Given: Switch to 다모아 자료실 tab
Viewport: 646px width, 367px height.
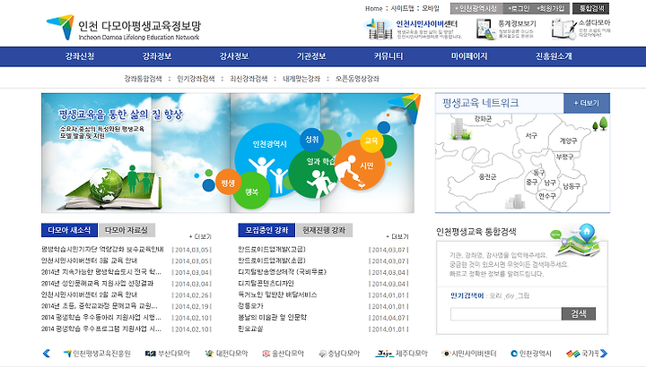Looking at the screenshot, I should (127, 230).
